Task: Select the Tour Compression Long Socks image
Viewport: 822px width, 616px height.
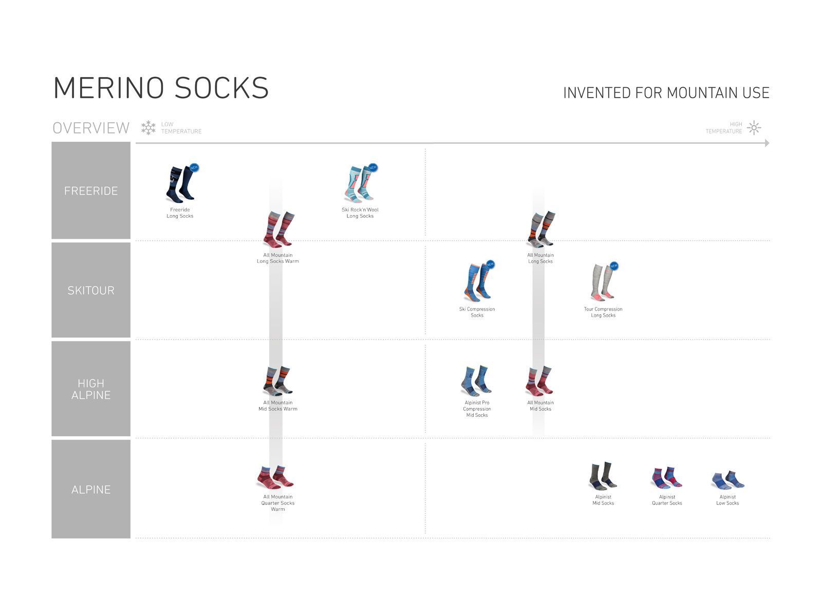Action: [x=602, y=283]
